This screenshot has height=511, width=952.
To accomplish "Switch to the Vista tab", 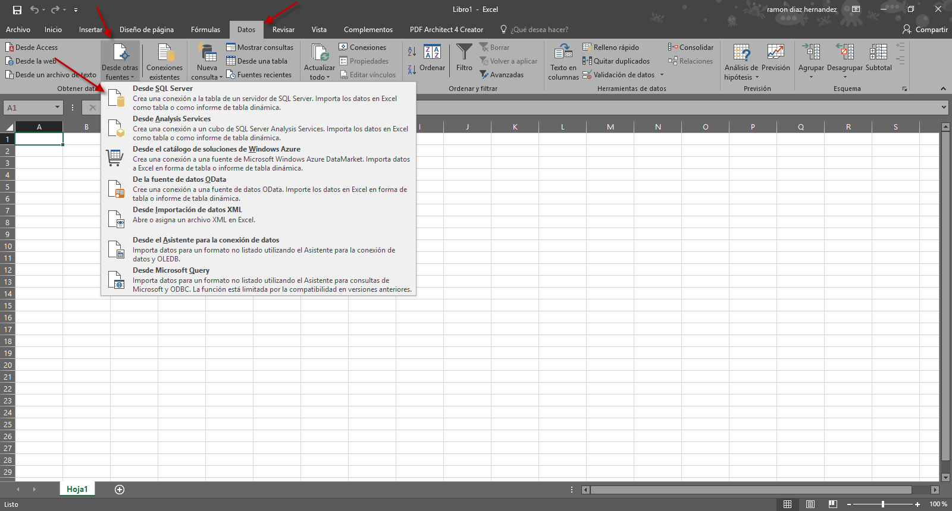I will (x=319, y=30).
